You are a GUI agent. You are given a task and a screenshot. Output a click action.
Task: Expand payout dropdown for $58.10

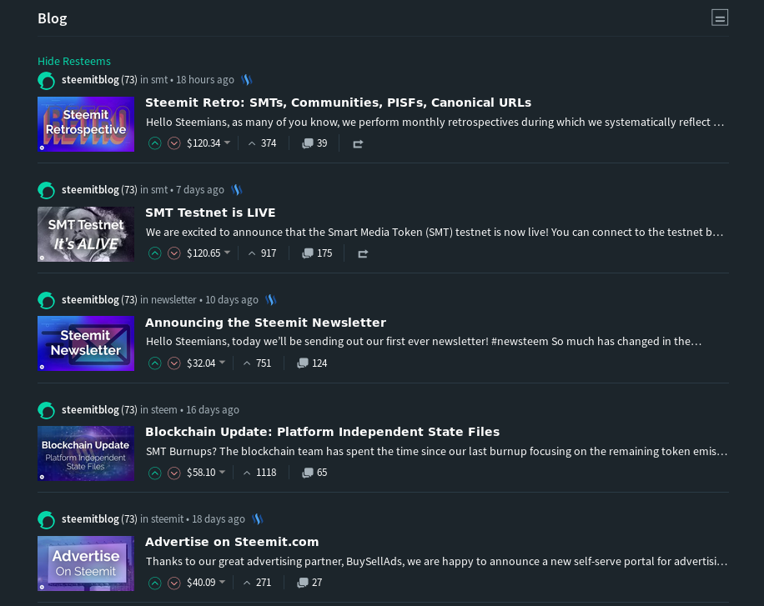coord(222,472)
